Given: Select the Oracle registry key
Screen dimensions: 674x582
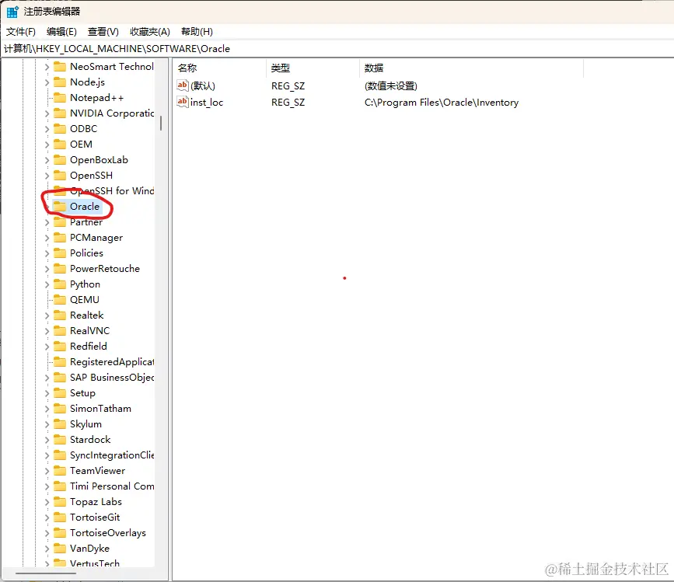Looking at the screenshot, I should (x=85, y=206).
